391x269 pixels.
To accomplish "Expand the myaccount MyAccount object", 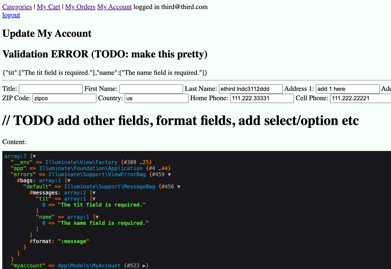I will pos(144,266).
